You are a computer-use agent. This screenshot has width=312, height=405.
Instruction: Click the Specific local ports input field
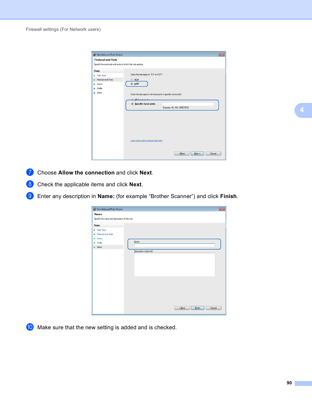[x=188, y=104]
